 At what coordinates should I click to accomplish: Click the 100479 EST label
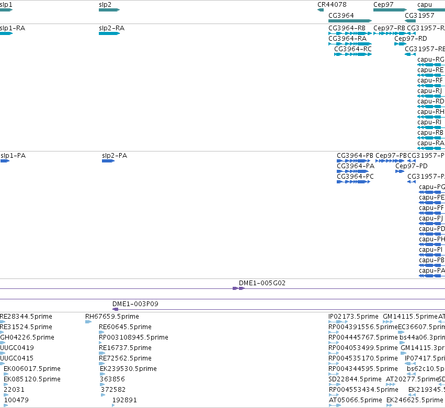[16, 400]
